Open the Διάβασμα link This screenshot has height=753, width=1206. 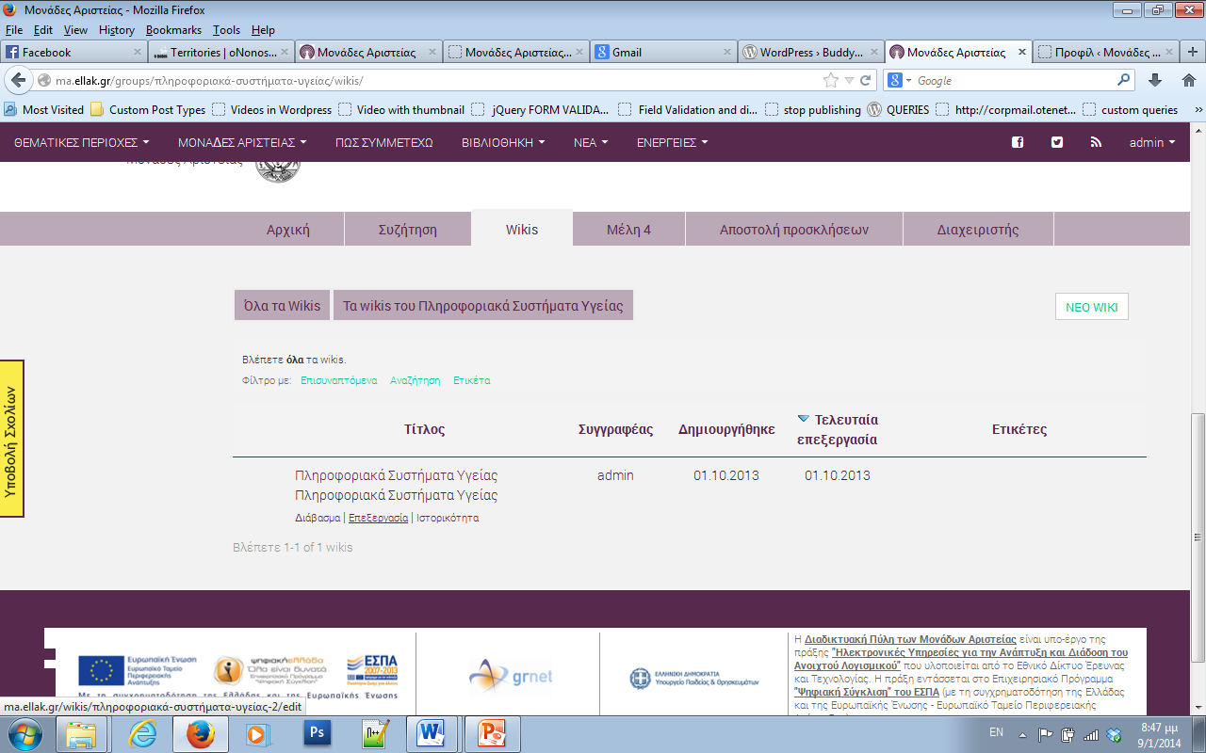(x=318, y=518)
